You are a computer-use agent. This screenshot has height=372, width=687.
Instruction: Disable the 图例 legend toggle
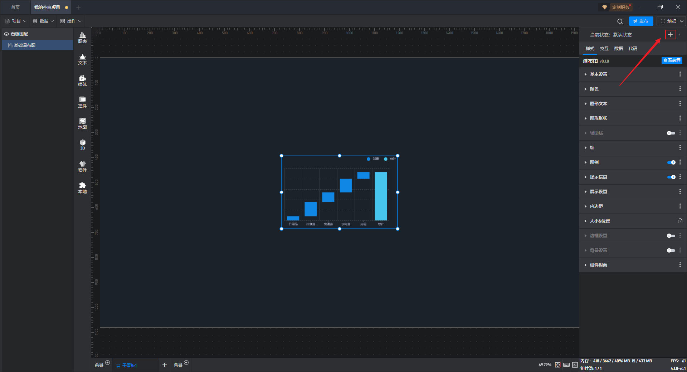click(x=671, y=162)
